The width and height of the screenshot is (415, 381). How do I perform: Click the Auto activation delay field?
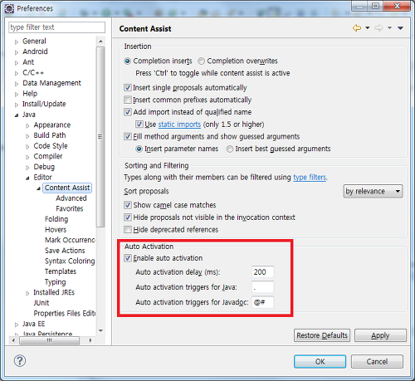pyautogui.click(x=262, y=272)
